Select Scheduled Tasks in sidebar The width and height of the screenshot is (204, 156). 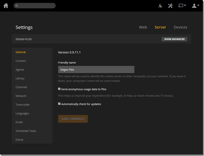click(x=26, y=131)
